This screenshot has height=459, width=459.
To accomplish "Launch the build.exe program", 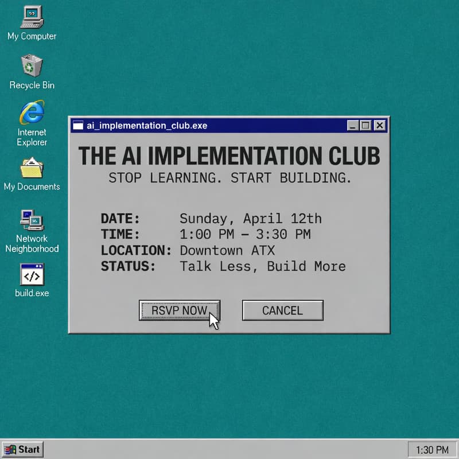I will pos(32,275).
